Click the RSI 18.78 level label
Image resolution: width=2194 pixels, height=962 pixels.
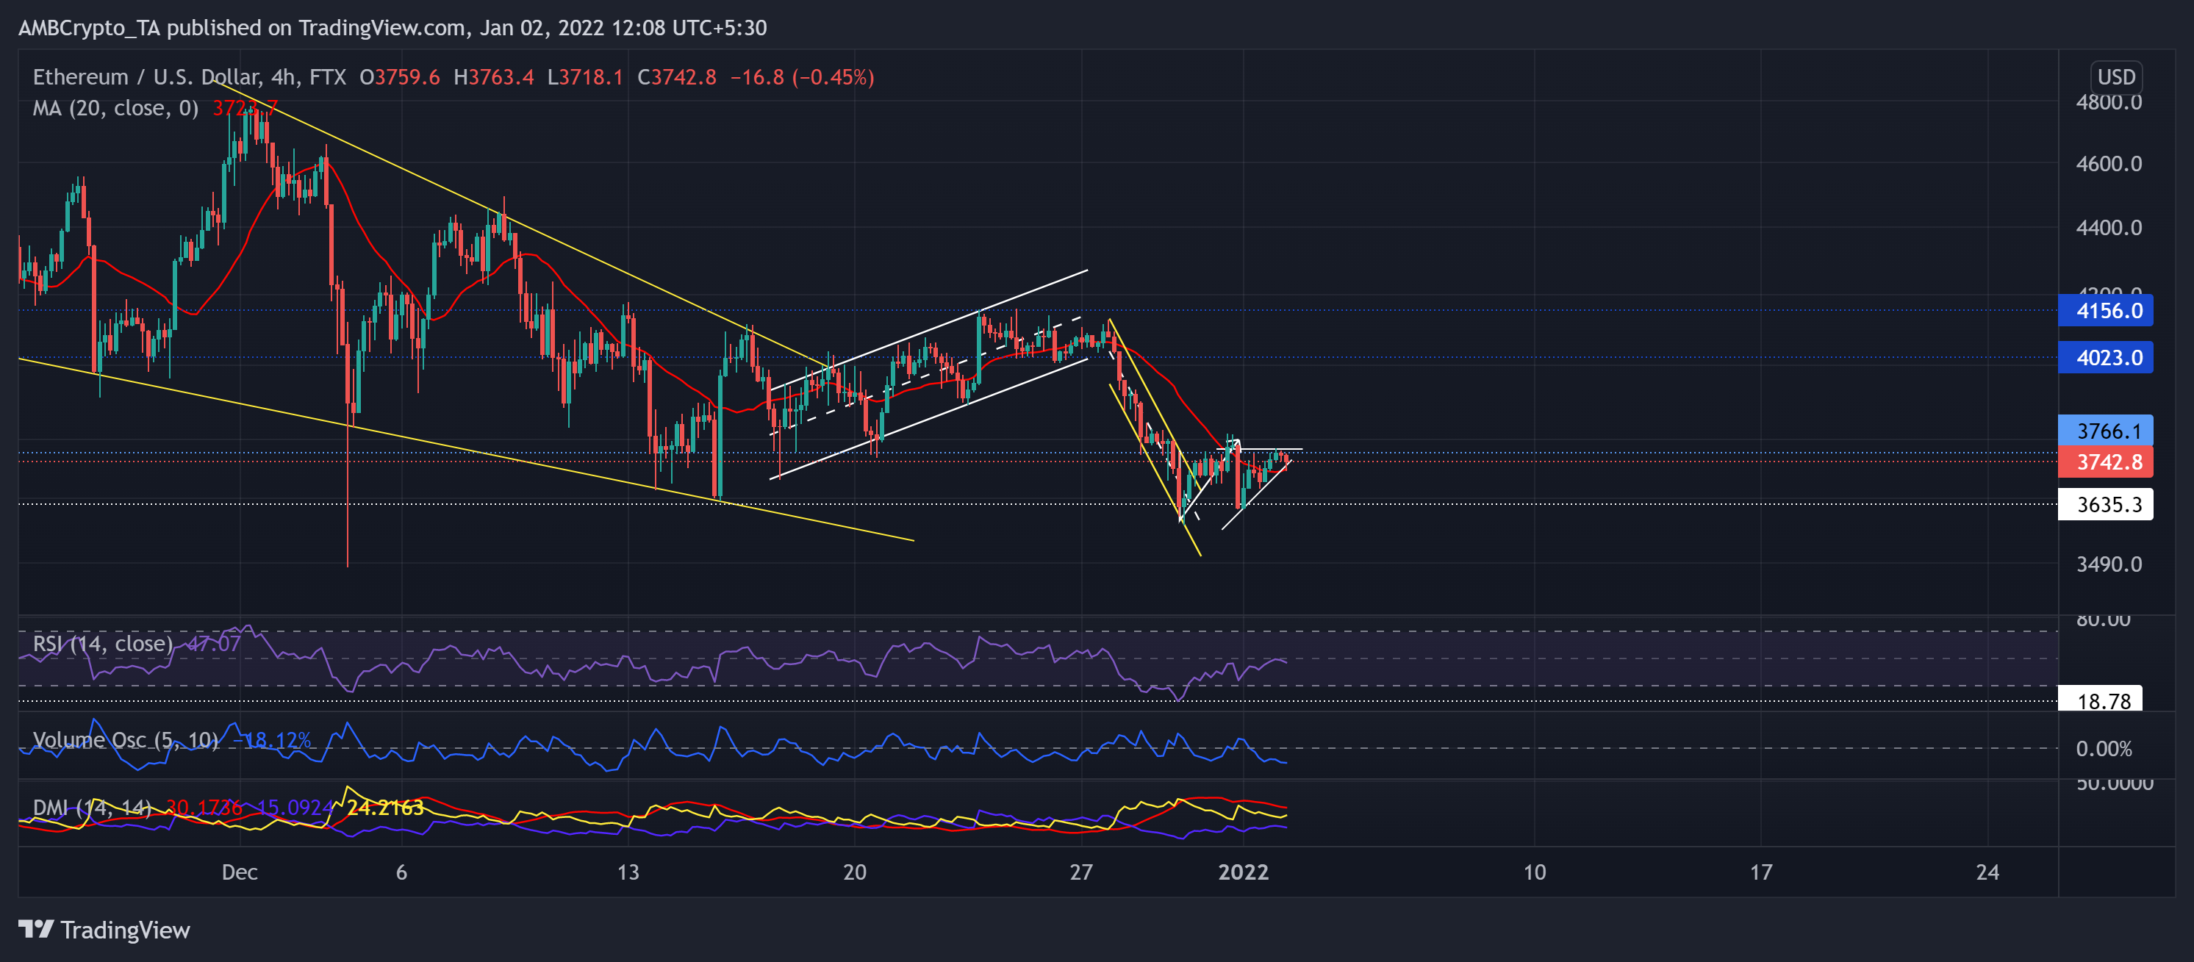pos(2101,700)
